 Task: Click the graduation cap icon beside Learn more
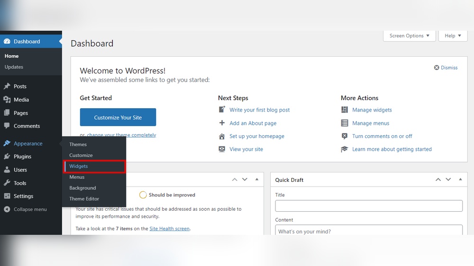point(345,149)
